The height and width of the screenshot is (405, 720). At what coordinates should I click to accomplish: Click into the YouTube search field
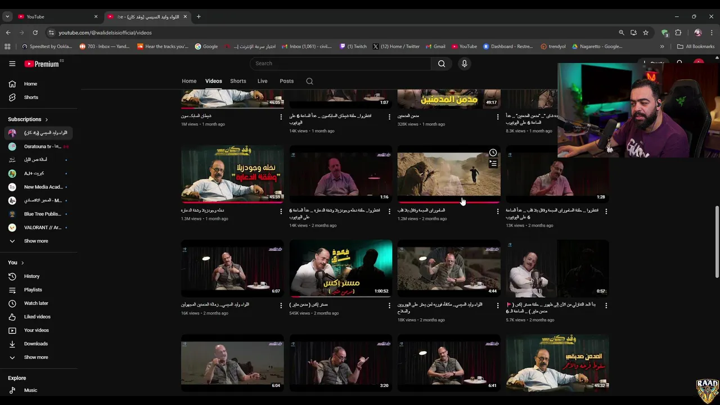[x=340, y=64]
